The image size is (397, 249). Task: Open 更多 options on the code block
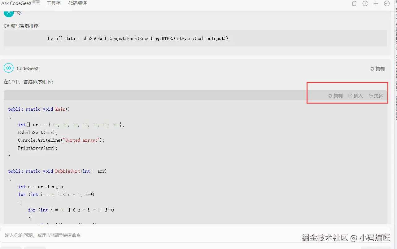[x=376, y=96]
